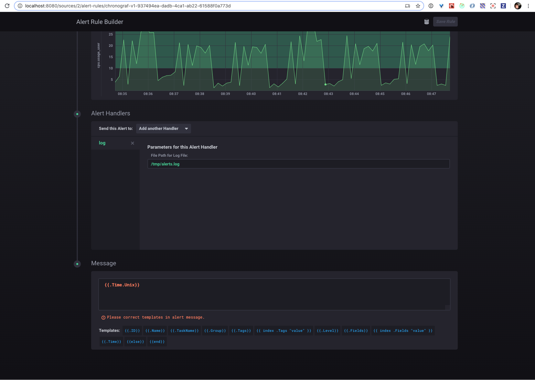Click the screenshot extension icon in the toolbar
This screenshot has width=535, height=380.
tap(493, 5)
